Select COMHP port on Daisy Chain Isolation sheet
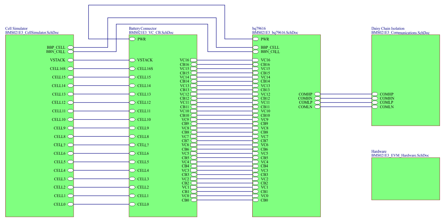This screenshot has height=223, width=445. [x=375, y=94]
